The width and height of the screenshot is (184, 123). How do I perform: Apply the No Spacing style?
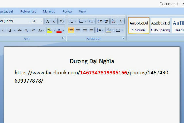160,25
